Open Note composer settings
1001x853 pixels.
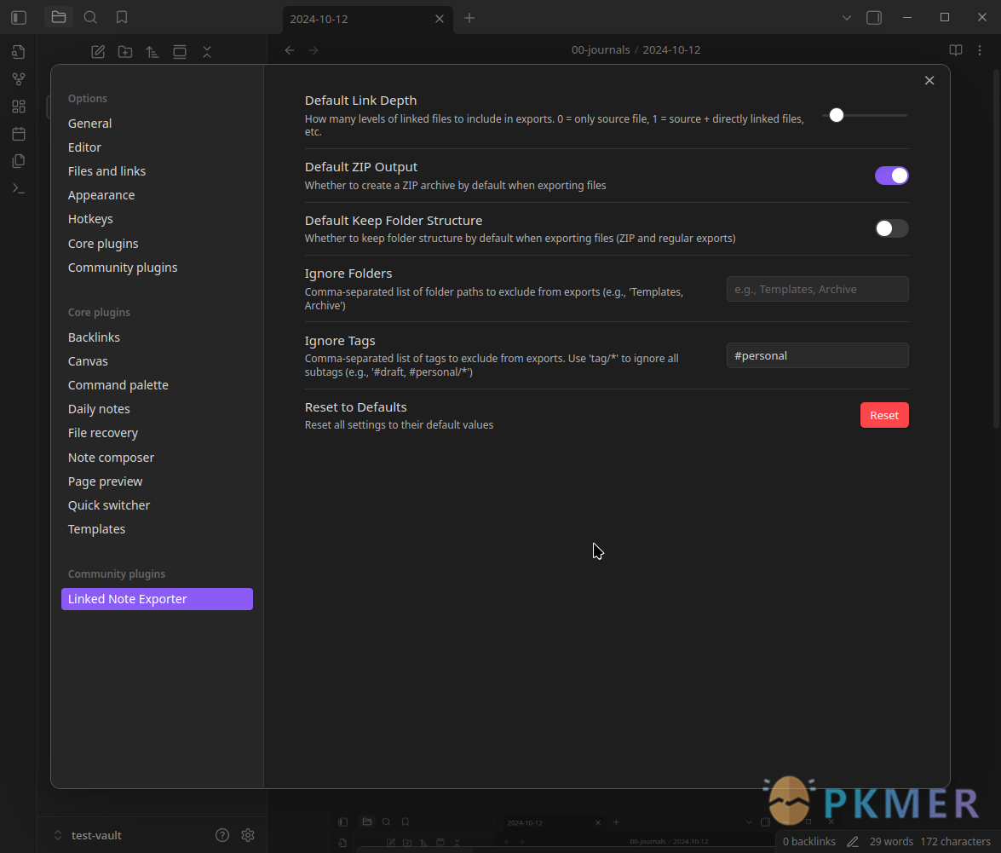pyautogui.click(x=111, y=458)
